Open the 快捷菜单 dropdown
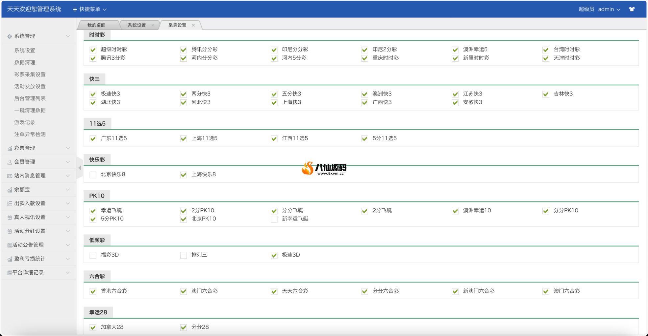This screenshot has width=648, height=336. [90, 9]
